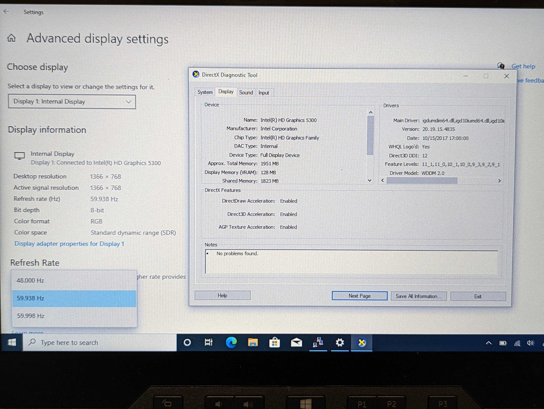The image size is (544, 409).
Task: Switch to Sound tab in DirectX tool
Action: point(246,92)
